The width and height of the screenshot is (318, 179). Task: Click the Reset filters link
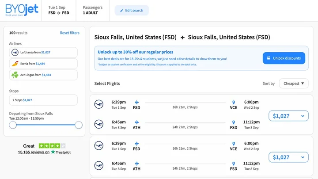[70, 33]
